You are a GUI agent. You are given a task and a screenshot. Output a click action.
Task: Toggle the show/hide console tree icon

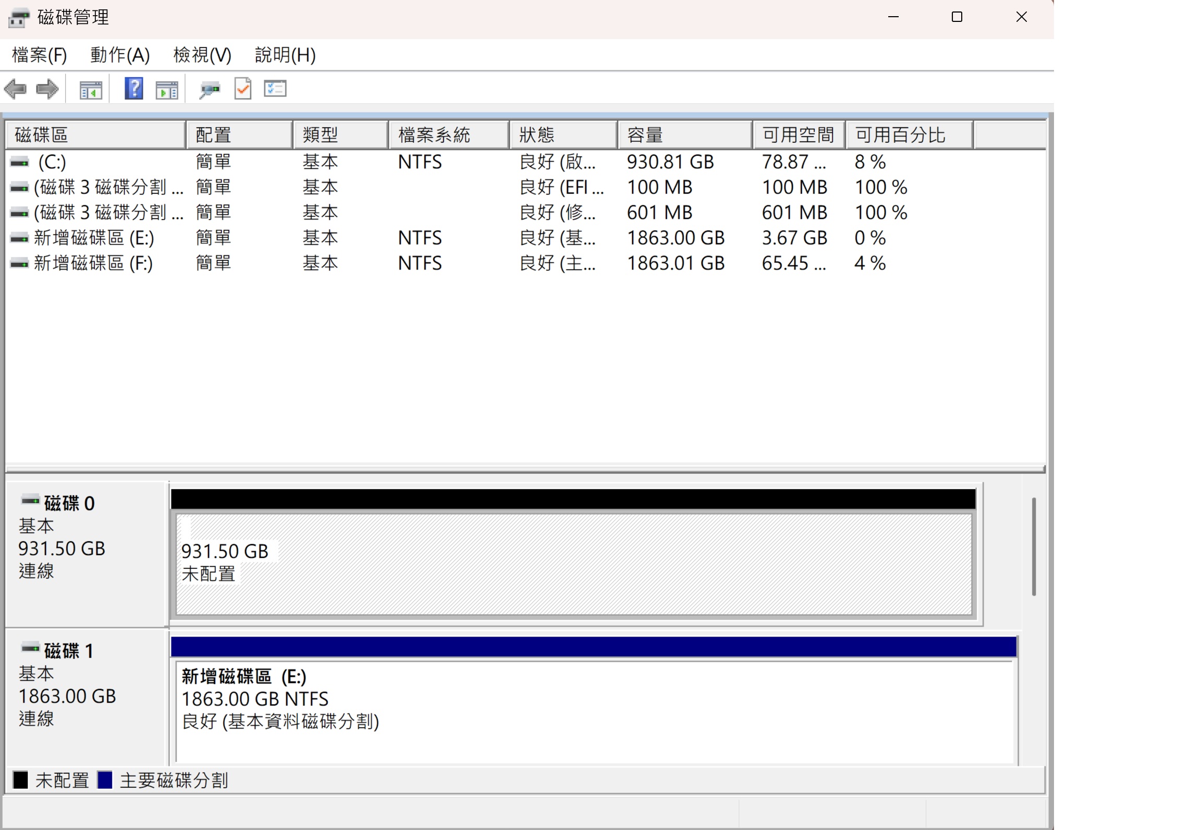click(91, 90)
